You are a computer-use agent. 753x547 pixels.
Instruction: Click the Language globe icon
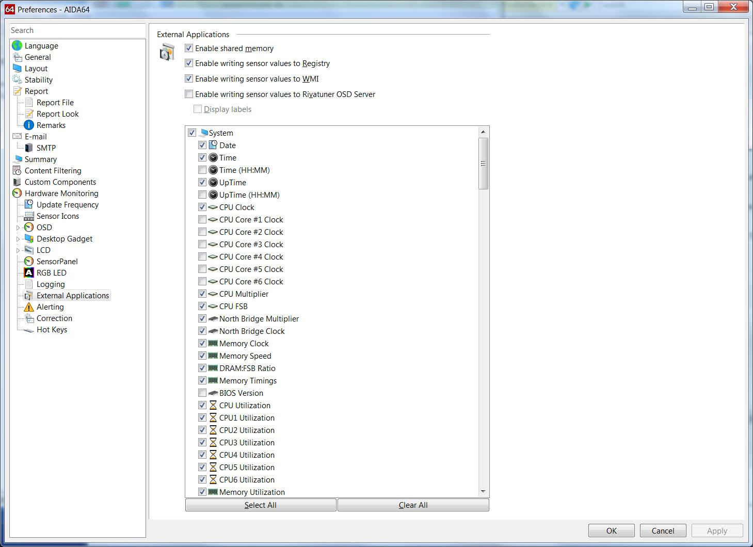click(17, 46)
